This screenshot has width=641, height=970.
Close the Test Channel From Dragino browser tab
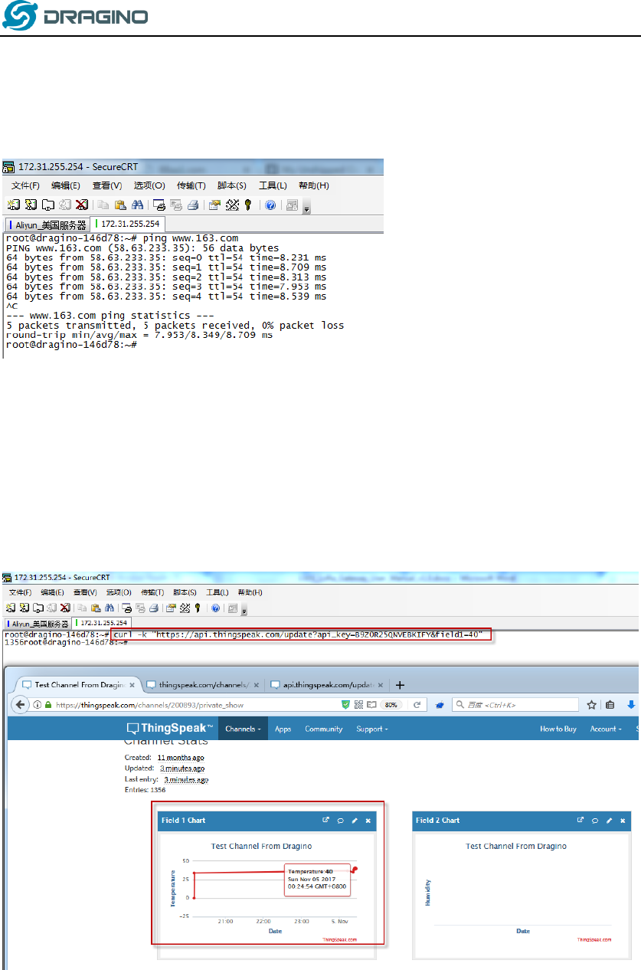point(132,685)
